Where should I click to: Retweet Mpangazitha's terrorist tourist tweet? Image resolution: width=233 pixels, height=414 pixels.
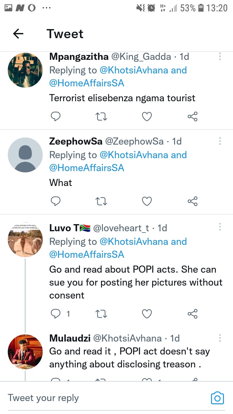pos(102,116)
